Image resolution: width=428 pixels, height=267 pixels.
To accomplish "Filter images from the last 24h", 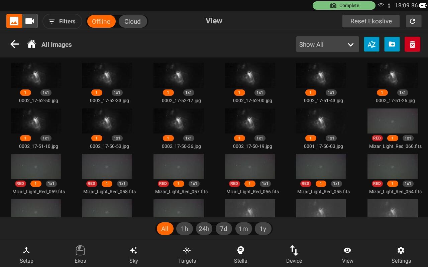I will coord(204,229).
